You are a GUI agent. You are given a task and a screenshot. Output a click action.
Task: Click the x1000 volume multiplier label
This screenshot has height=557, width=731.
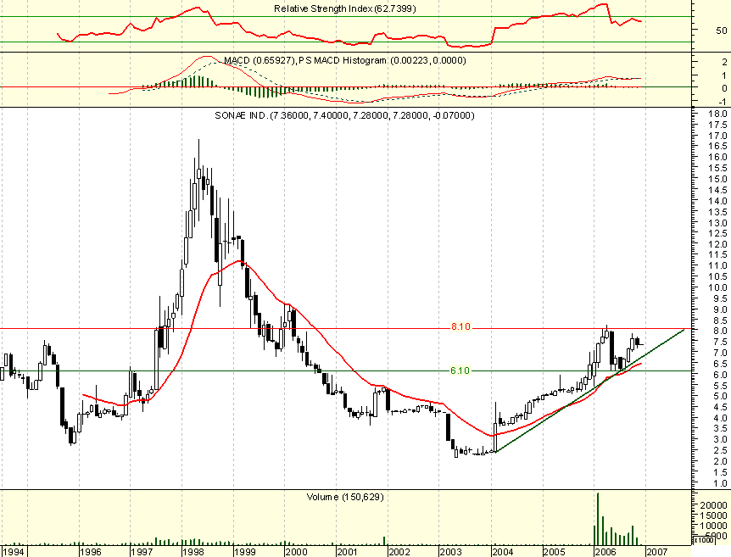coord(703,540)
